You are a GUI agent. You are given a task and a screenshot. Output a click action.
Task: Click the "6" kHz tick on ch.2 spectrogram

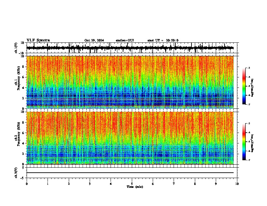point(23,133)
